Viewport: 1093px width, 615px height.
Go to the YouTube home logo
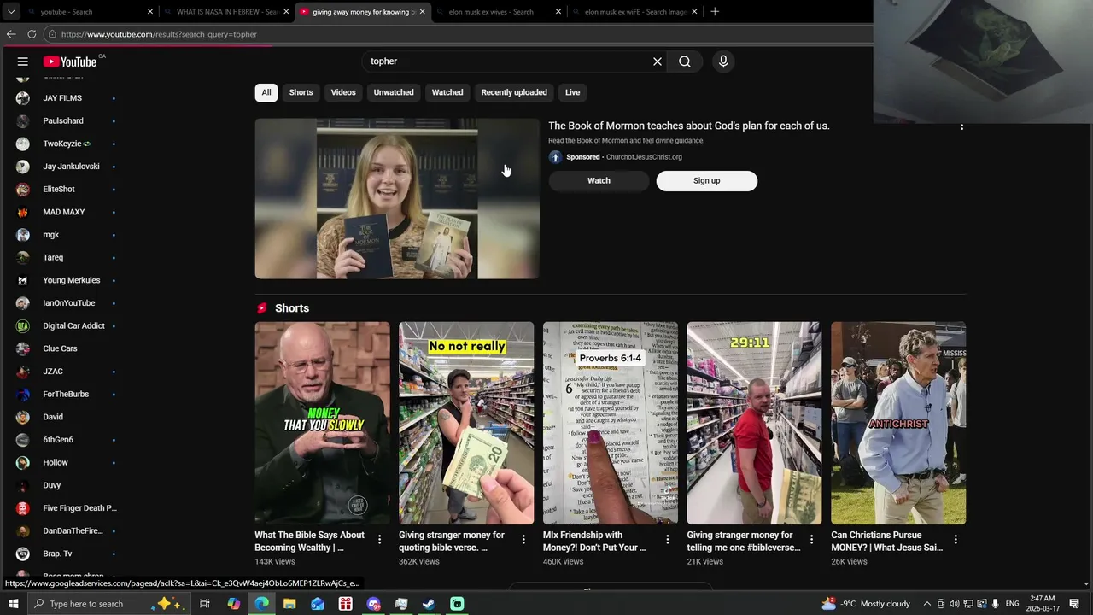[70, 61]
